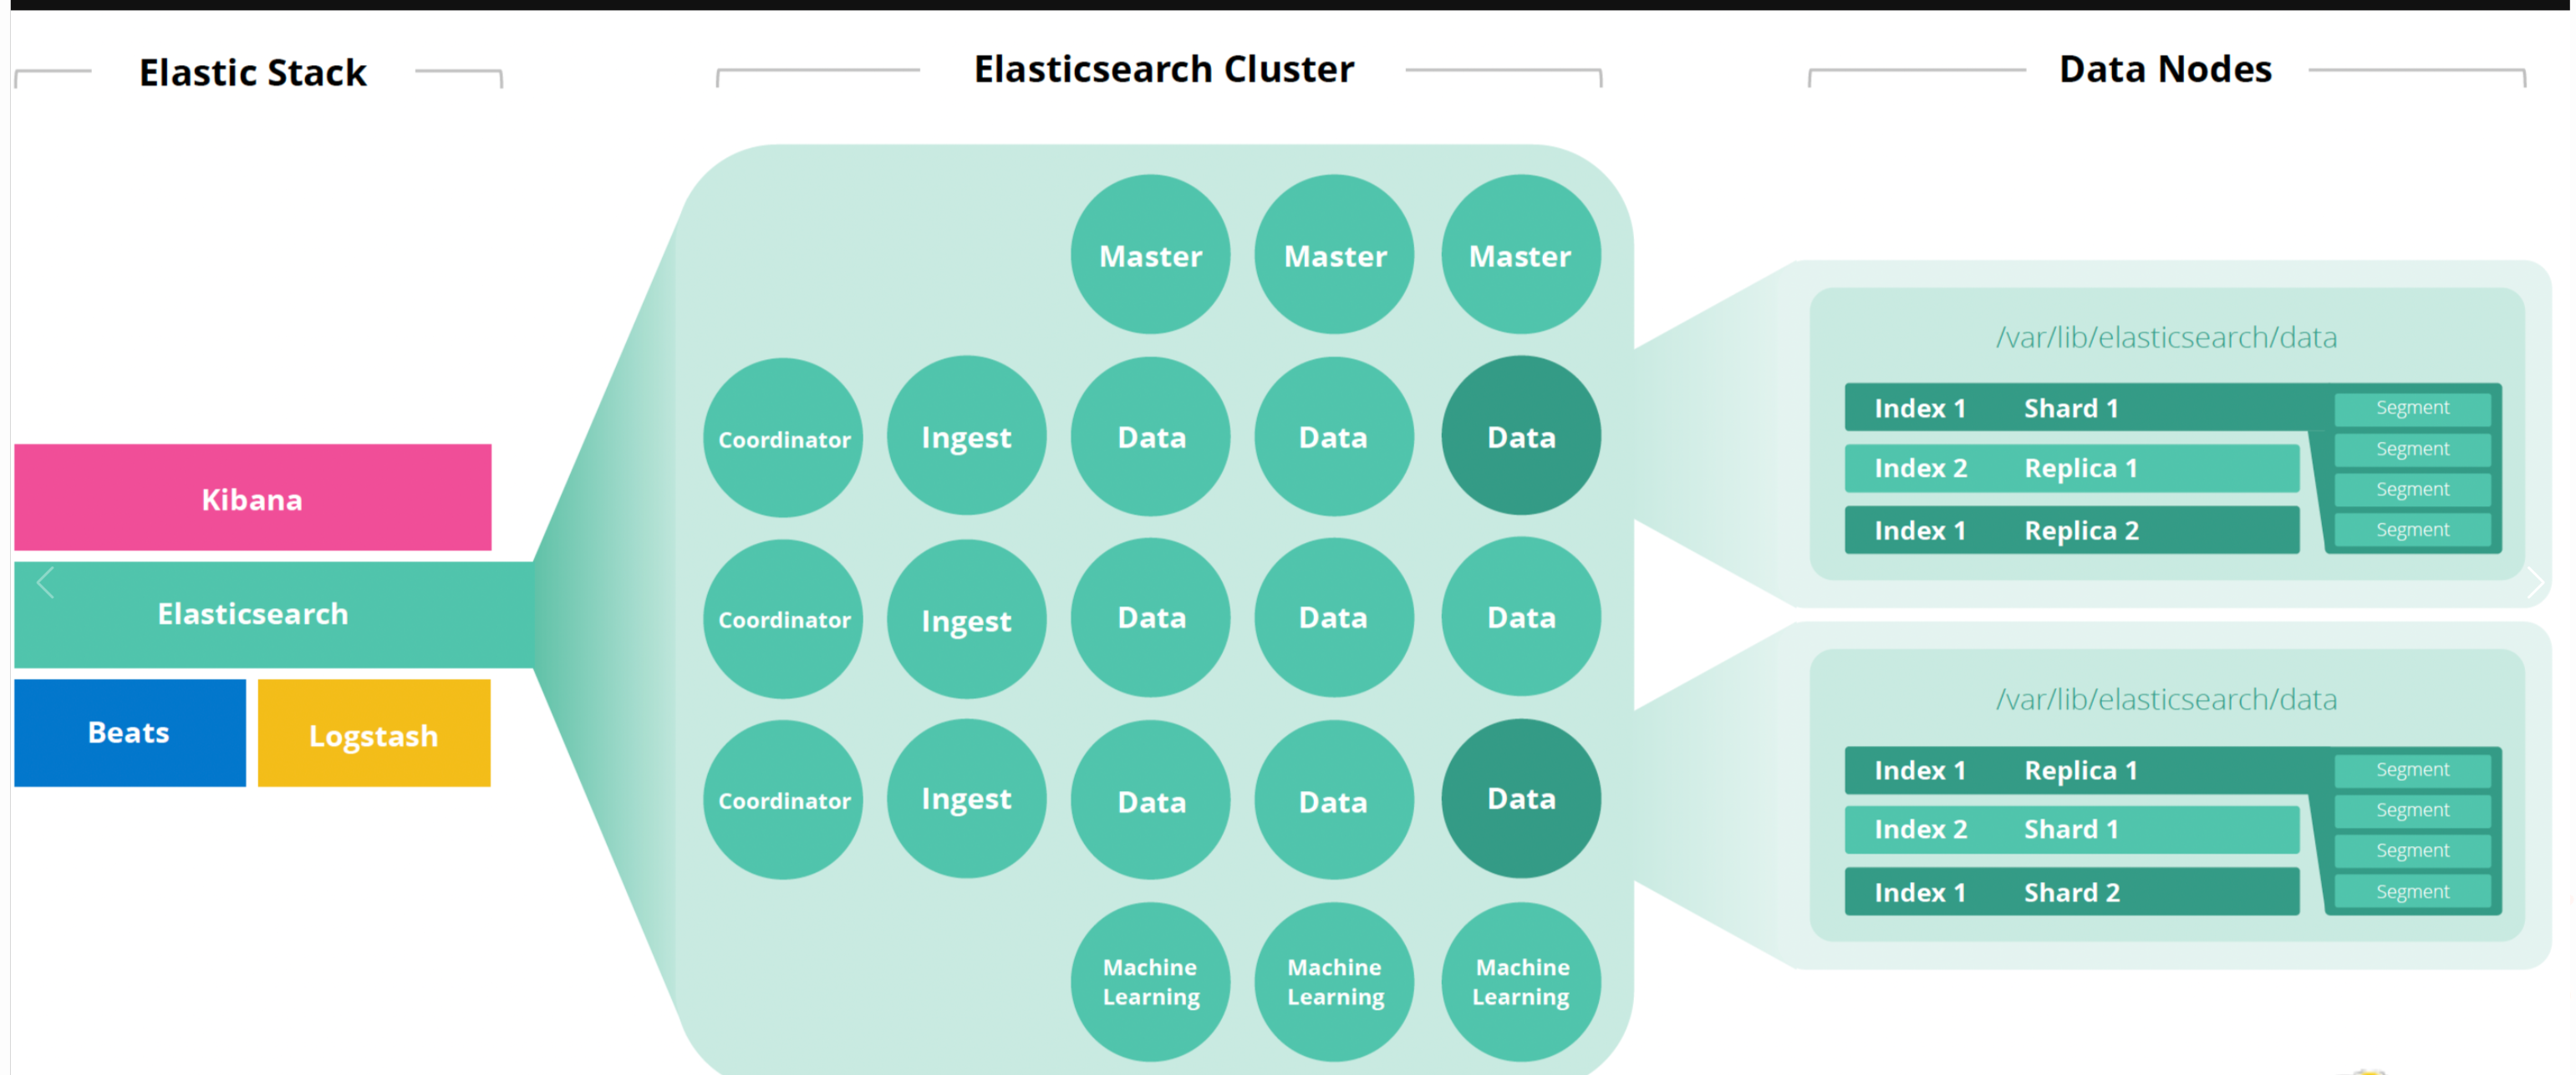Click the Index 1 Replica 1 row
Image resolution: width=2576 pixels, height=1075 pixels.
pyautogui.click(x=2088, y=770)
